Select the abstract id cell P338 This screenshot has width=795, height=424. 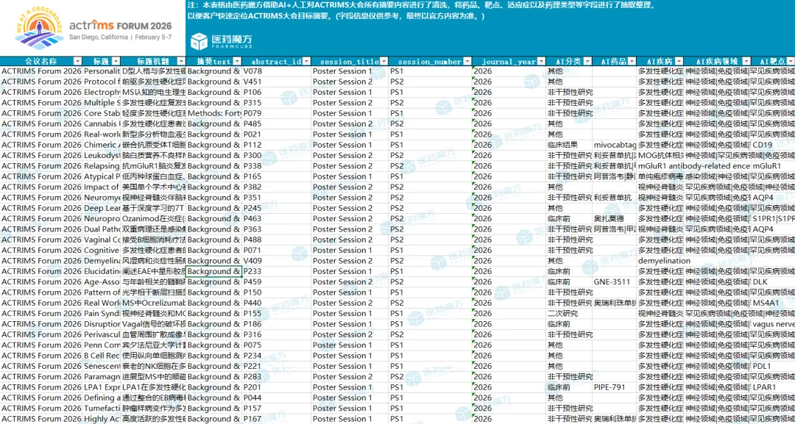pos(276,166)
